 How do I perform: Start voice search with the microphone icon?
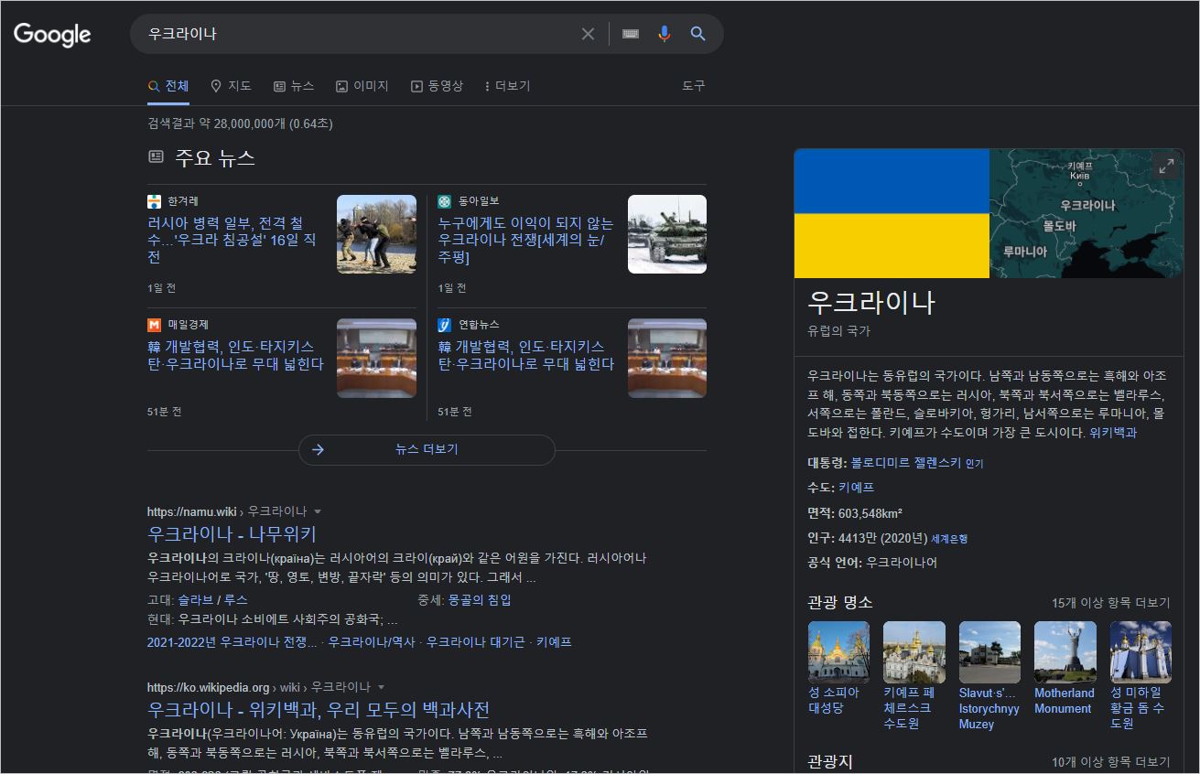point(665,34)
